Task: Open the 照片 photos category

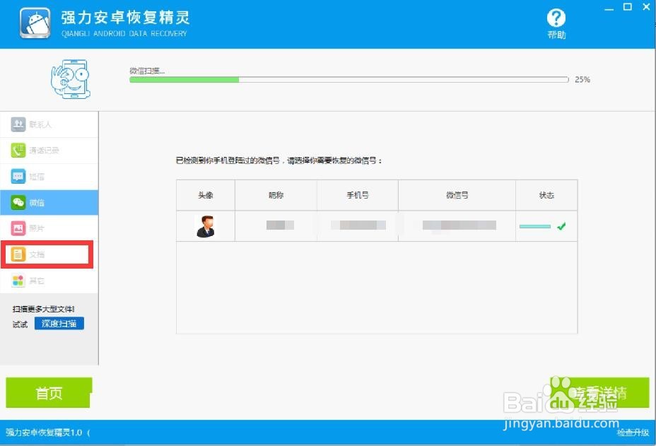Action: point(49,228)
